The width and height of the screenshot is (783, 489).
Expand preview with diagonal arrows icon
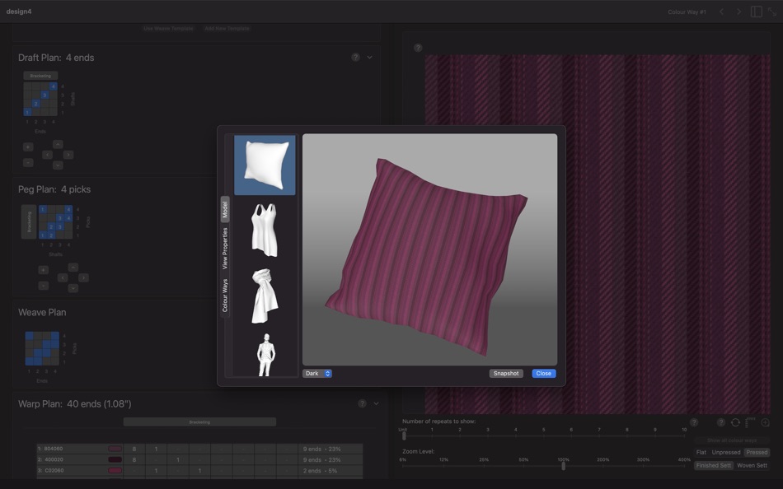coord(772,12)
